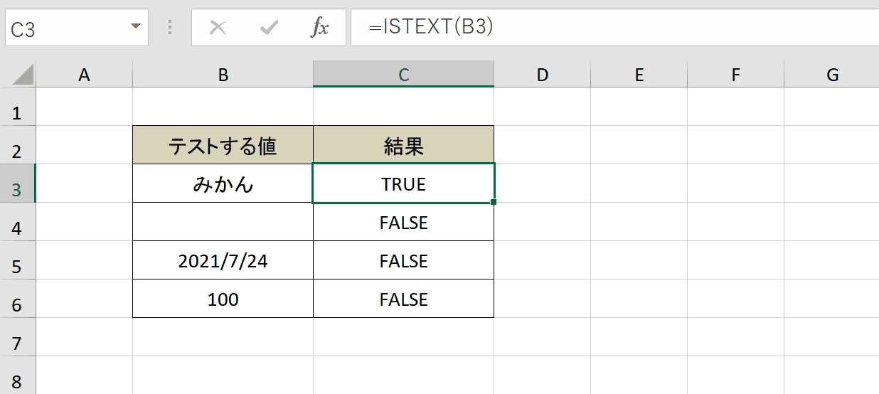
Task: Select the cell containing 100
Action: [x=223, y=299]
